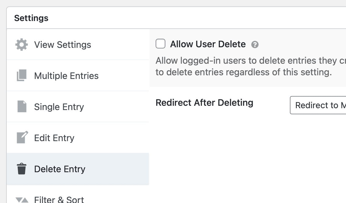Click the document icon for Single Entry
Viewport: 346px width, 203px height.
click(x=22, y=107)
